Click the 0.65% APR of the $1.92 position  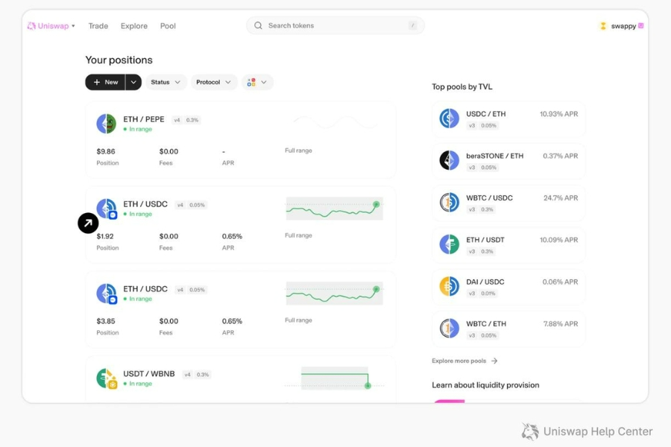click(x=232, y=236)
